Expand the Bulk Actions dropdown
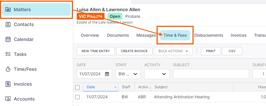This screenshot has width=266, height=106. coord(173,51)
